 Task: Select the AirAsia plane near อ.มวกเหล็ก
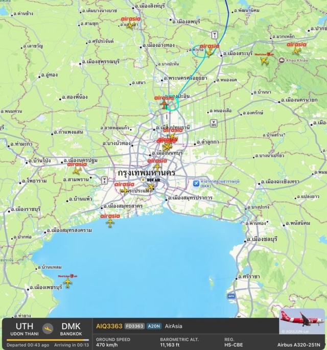(x=296, y=51)
